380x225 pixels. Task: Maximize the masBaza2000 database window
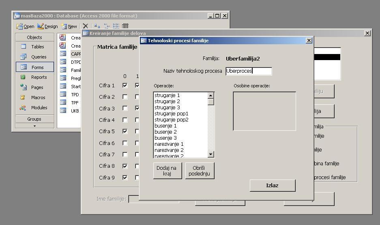217,16
